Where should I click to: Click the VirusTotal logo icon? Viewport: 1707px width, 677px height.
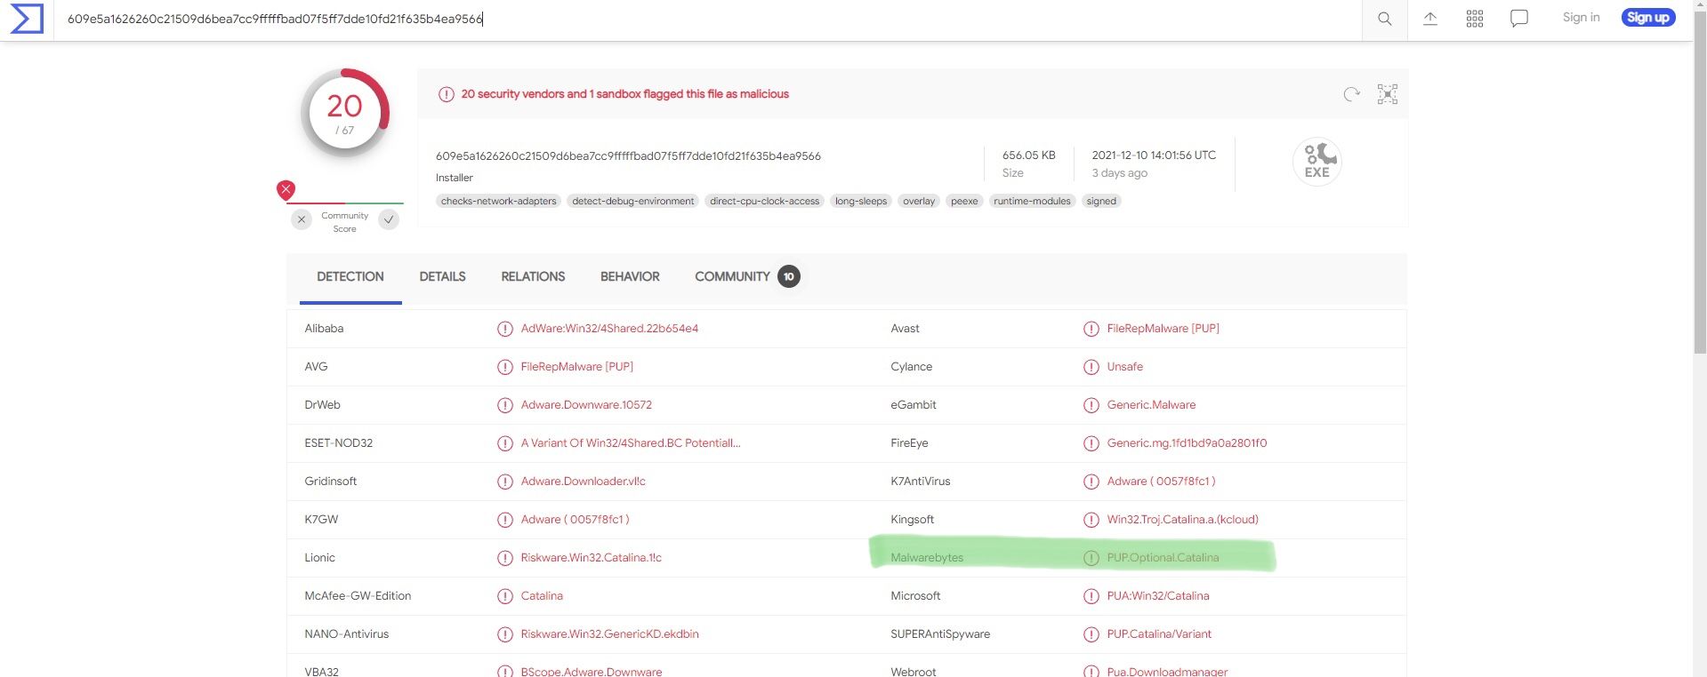click(x=27, y=19)
